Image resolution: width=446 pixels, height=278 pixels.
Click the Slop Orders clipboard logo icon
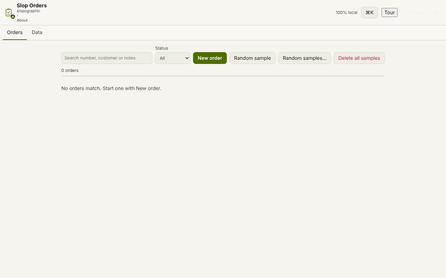[10, 13]
